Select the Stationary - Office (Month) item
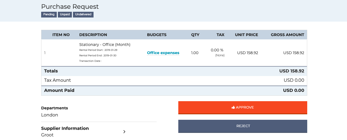This screenshot has height=140, width=347. pos(105,45)
